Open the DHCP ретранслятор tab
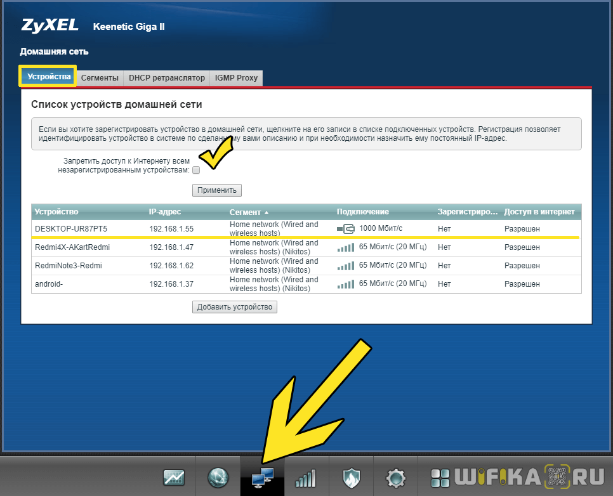Screen dimensions: 613x496 [167, 77]
